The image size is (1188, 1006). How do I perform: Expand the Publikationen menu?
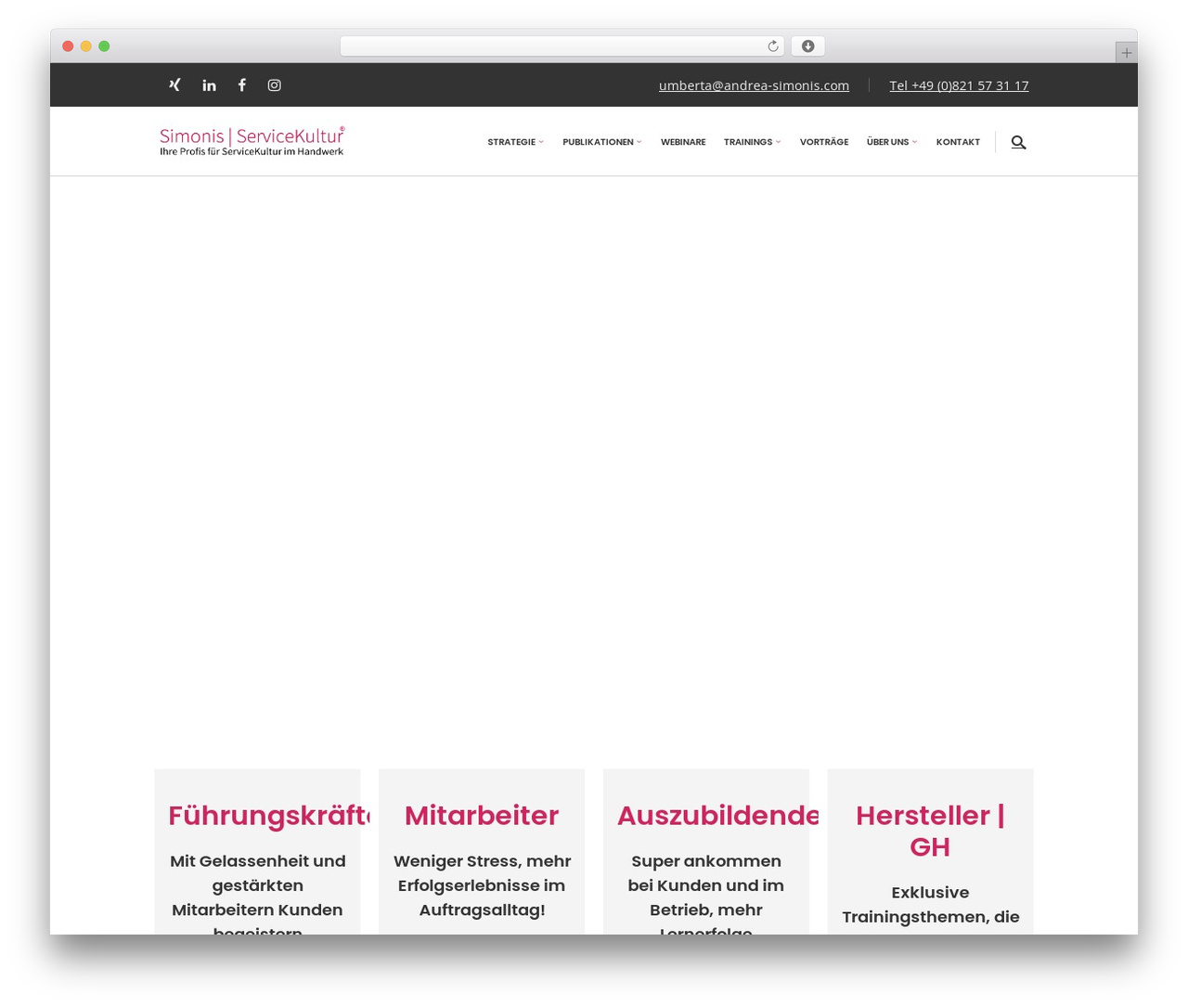[x=601, y=142]
